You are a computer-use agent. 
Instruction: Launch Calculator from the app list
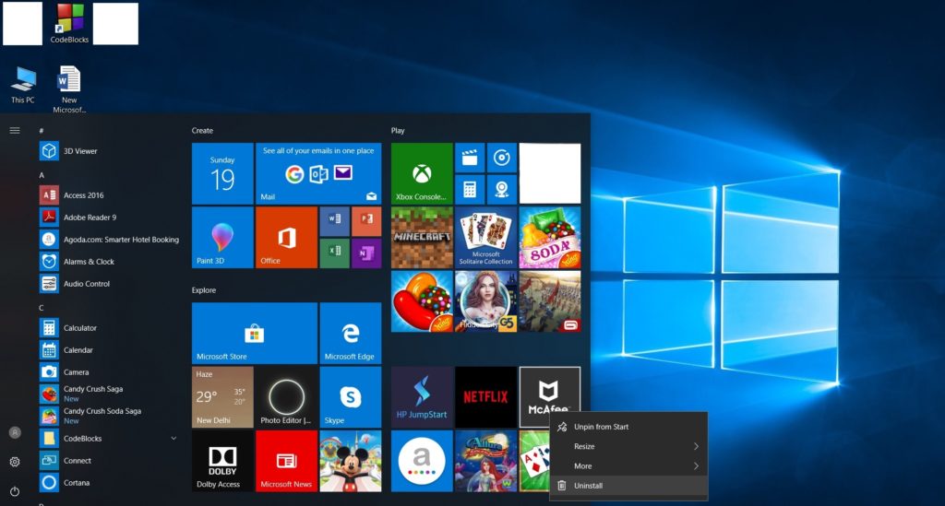coord(109,328)
